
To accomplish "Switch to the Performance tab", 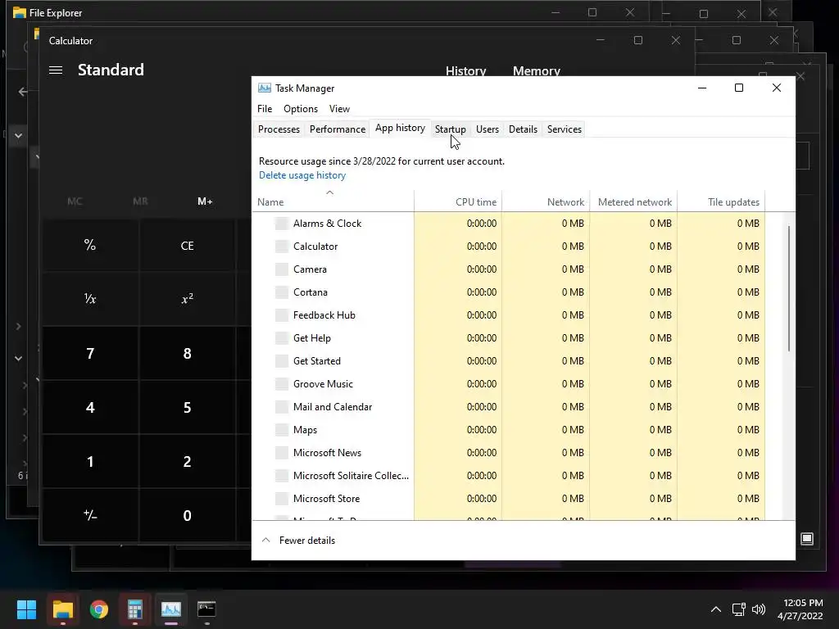I will pyautogui.click(x=337, y=129).
